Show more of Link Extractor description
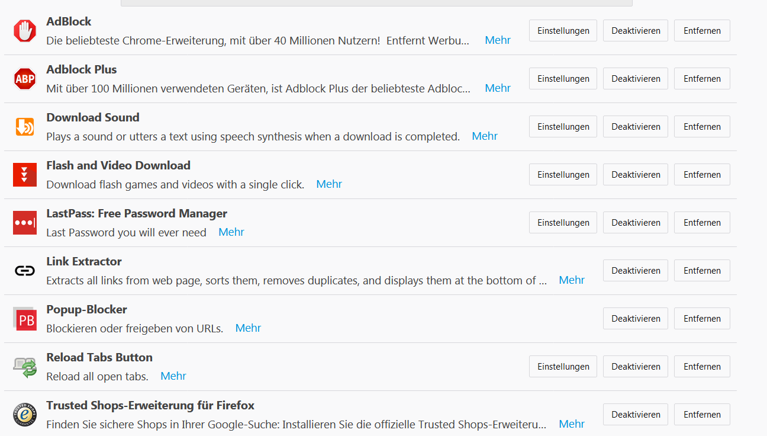This screenshot has width=767, height=436. (572, 280)
